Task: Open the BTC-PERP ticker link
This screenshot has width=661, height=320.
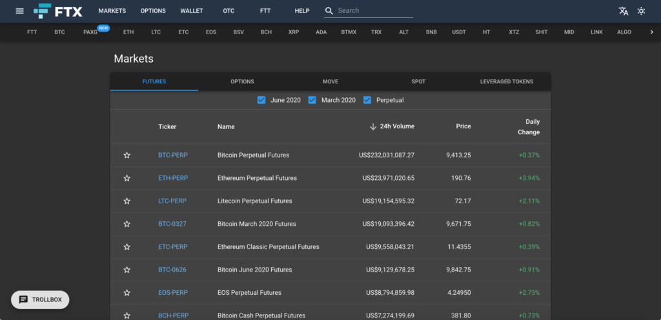Action: 173,155
